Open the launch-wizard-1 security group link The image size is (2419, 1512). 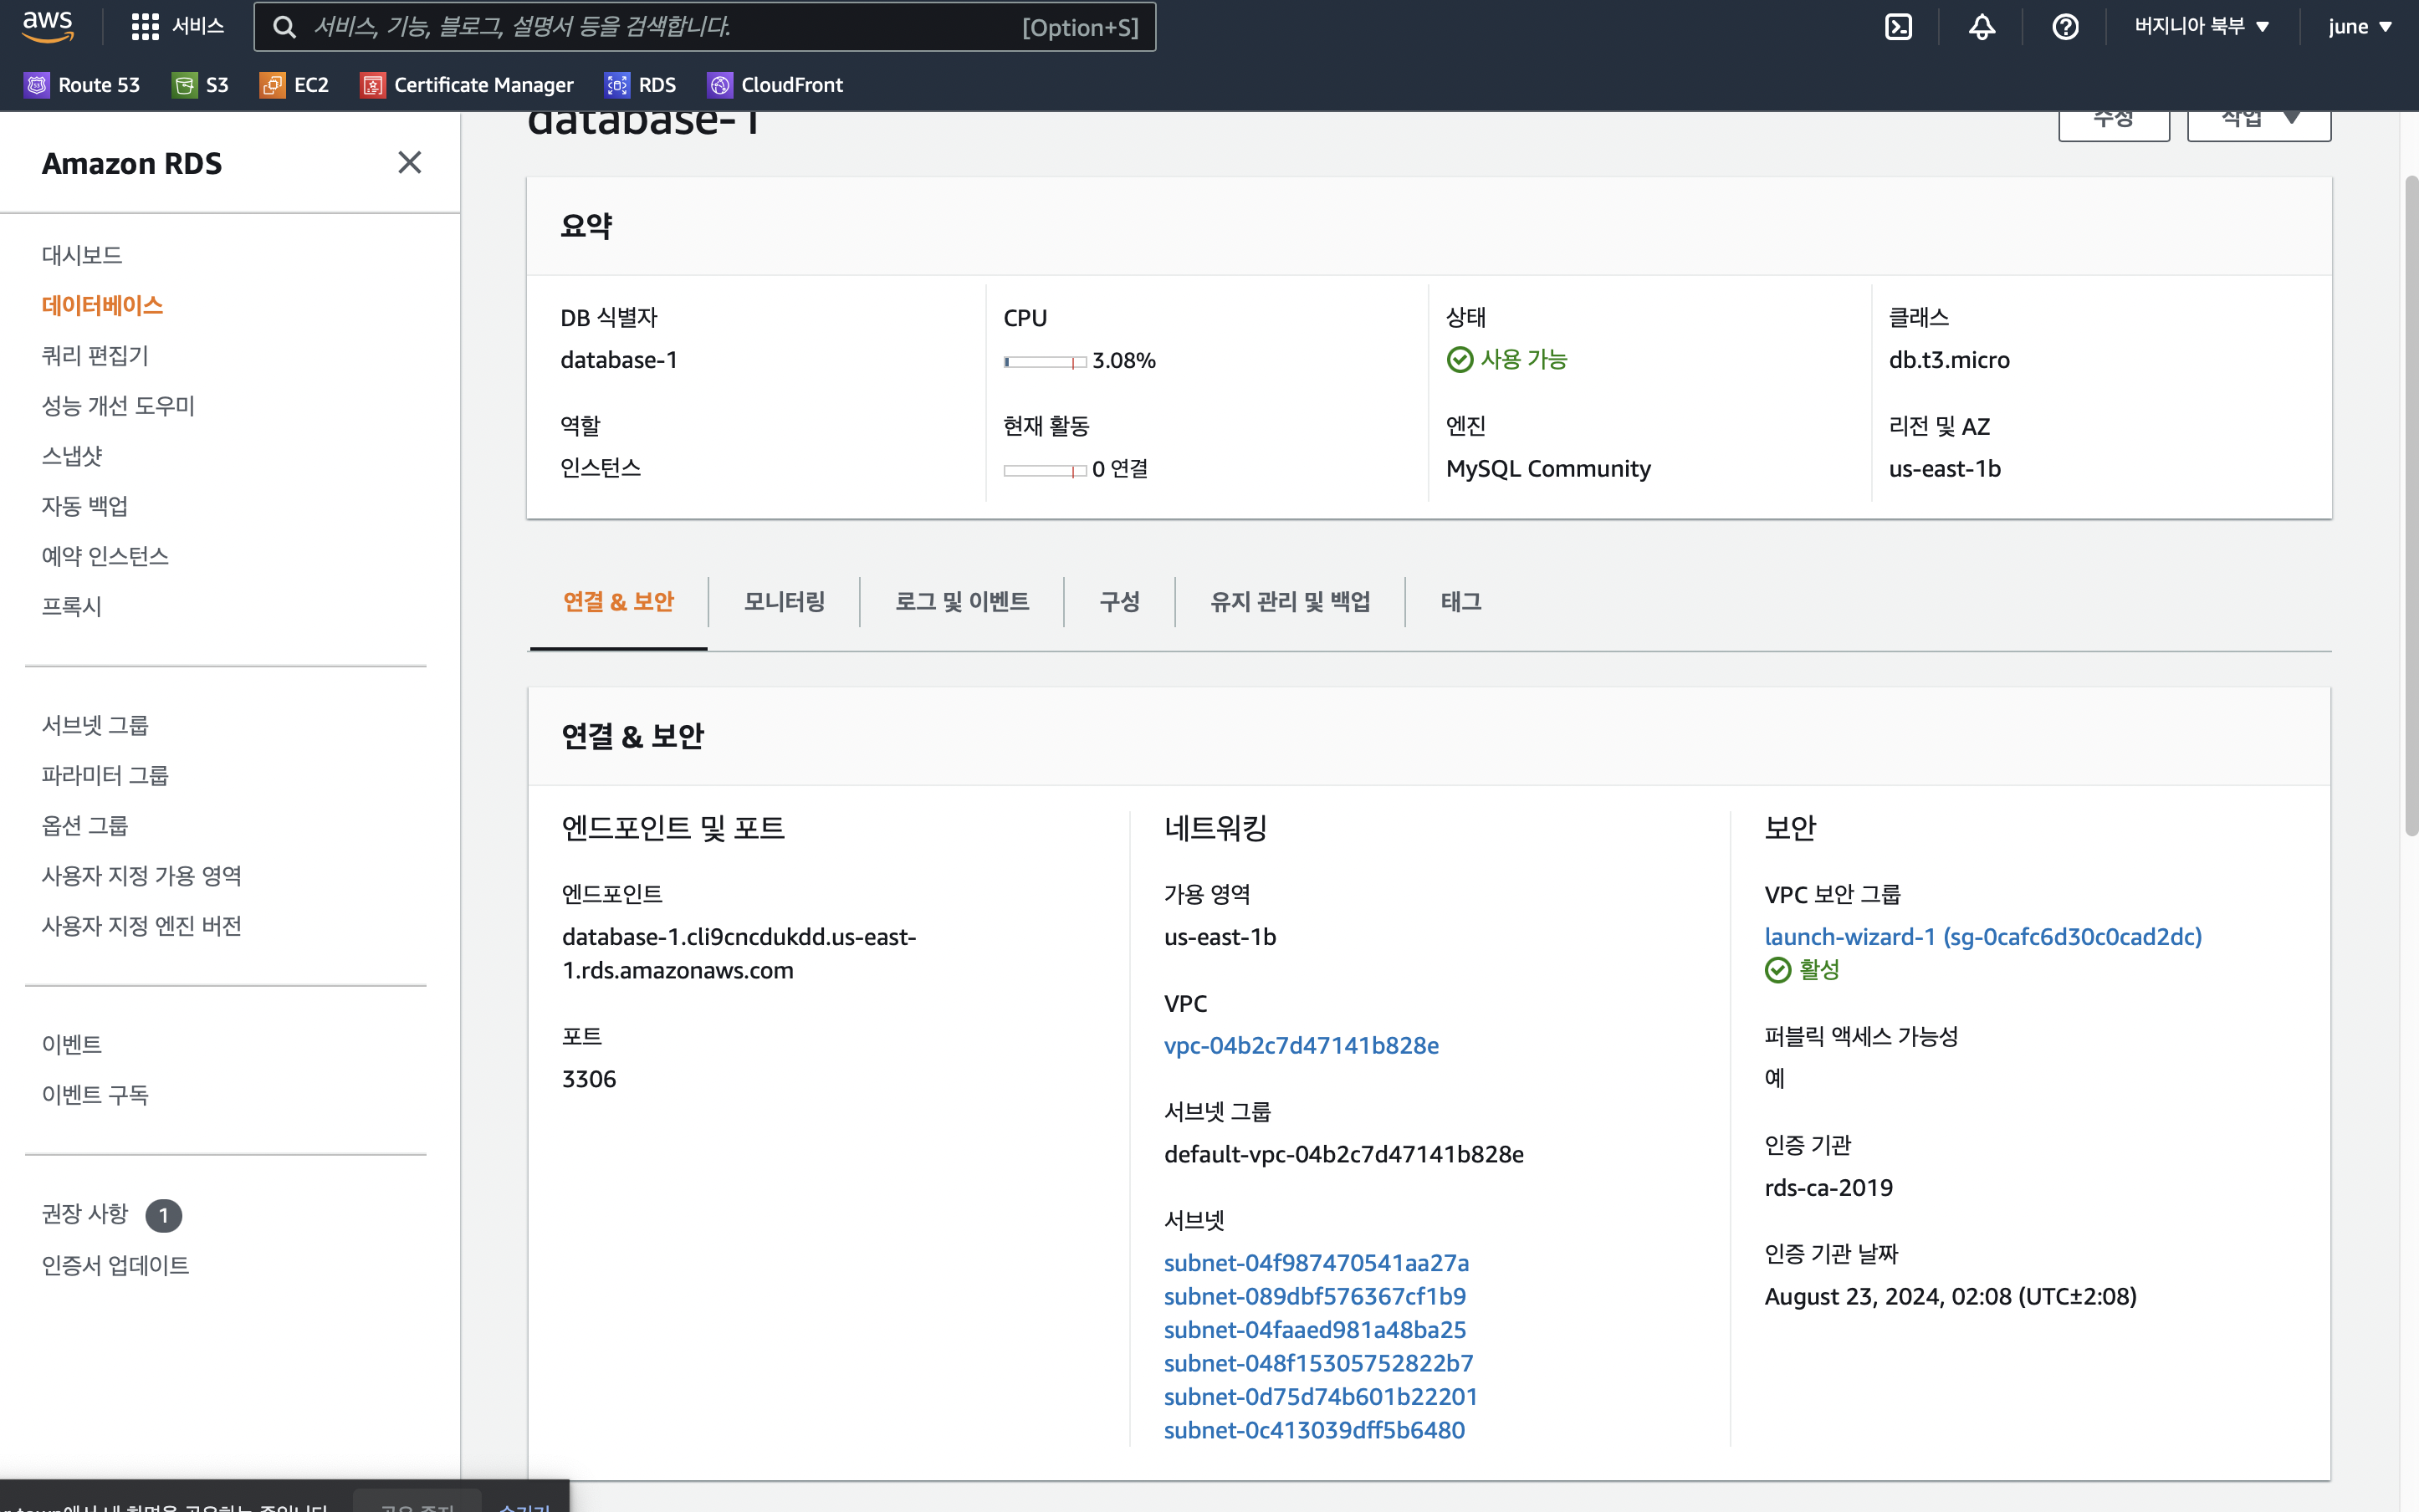click(x=1983, y=936)
